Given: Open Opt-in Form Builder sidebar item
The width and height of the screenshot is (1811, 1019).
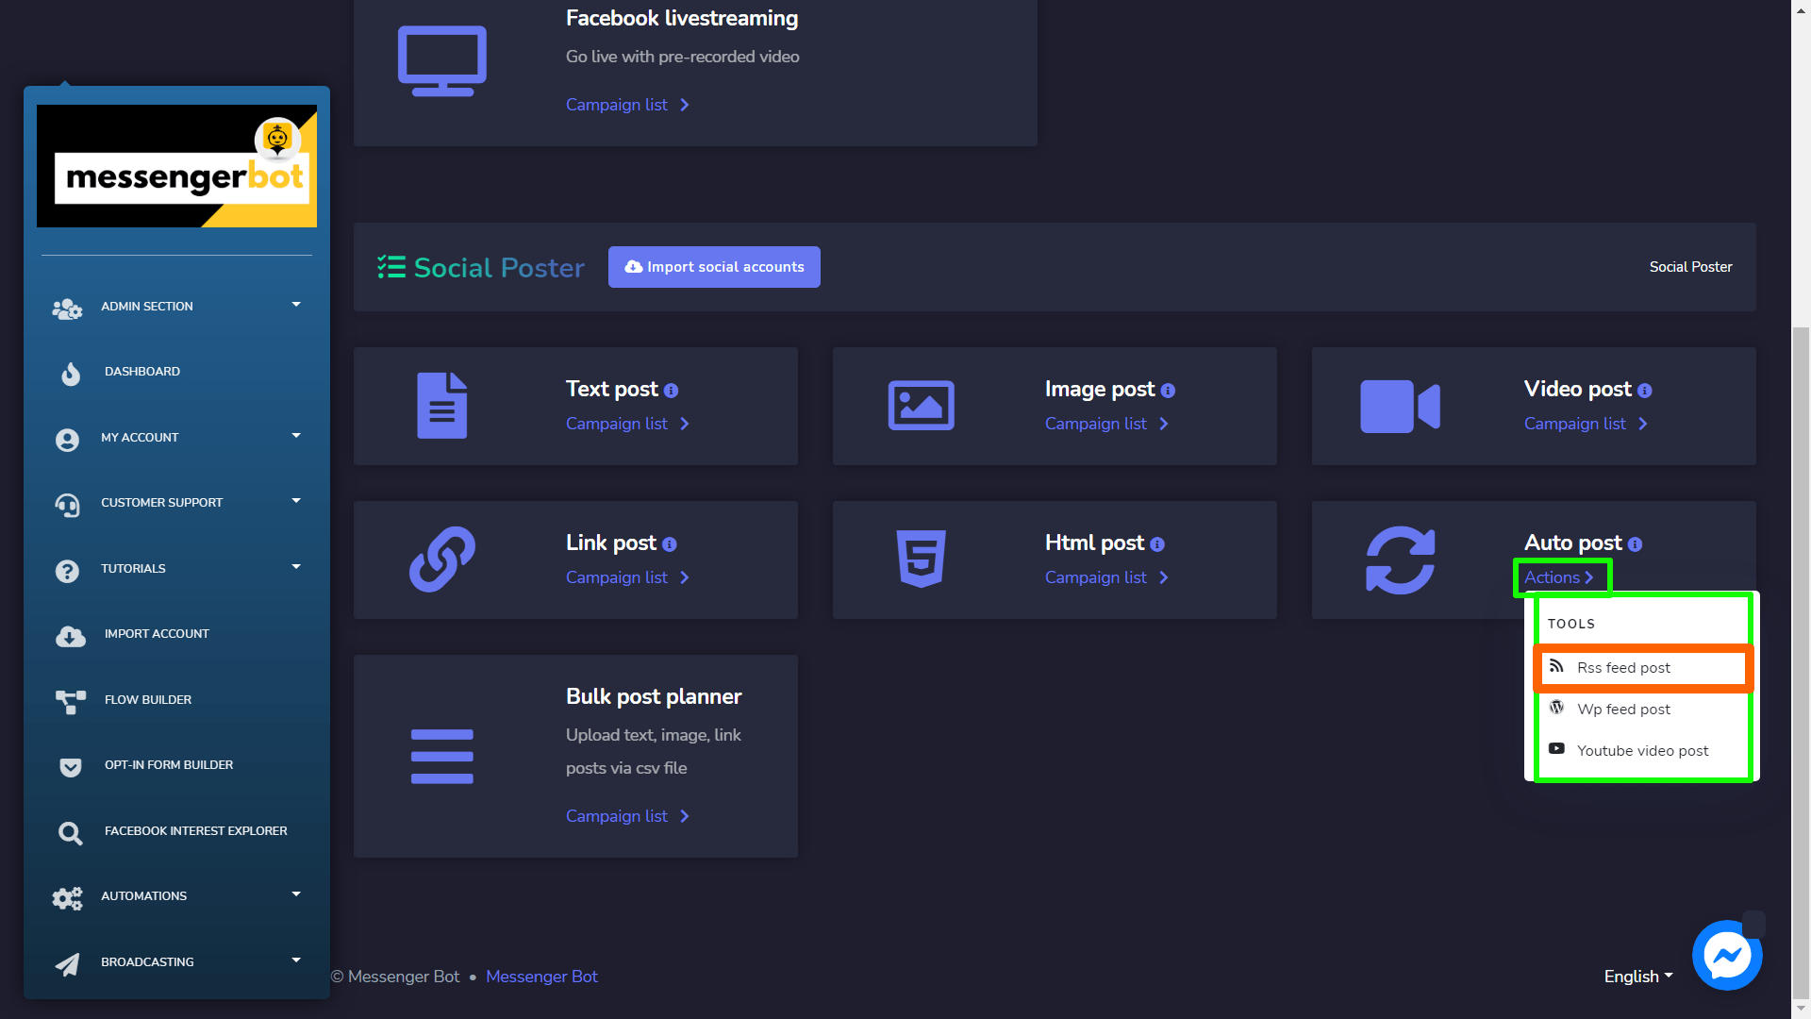Looking at the screenshot, I should (x=176, y=765).
